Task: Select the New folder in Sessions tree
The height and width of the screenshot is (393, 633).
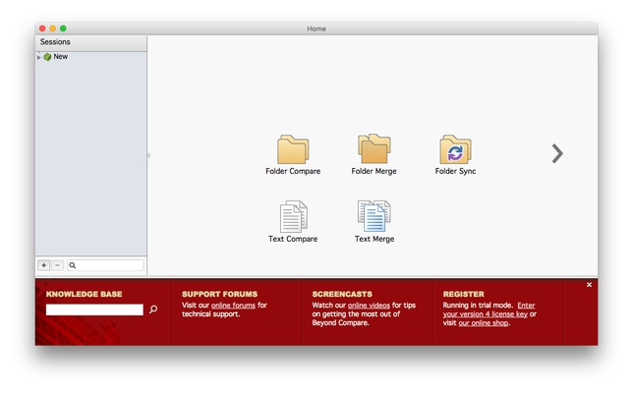Action: click(60, 57)
